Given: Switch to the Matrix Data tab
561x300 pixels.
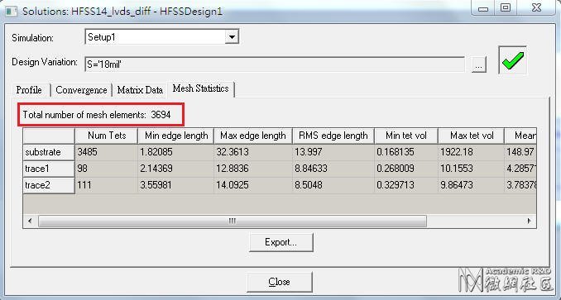Looking at the screenshot, I should pyautogui.click(x=140, y=90).
